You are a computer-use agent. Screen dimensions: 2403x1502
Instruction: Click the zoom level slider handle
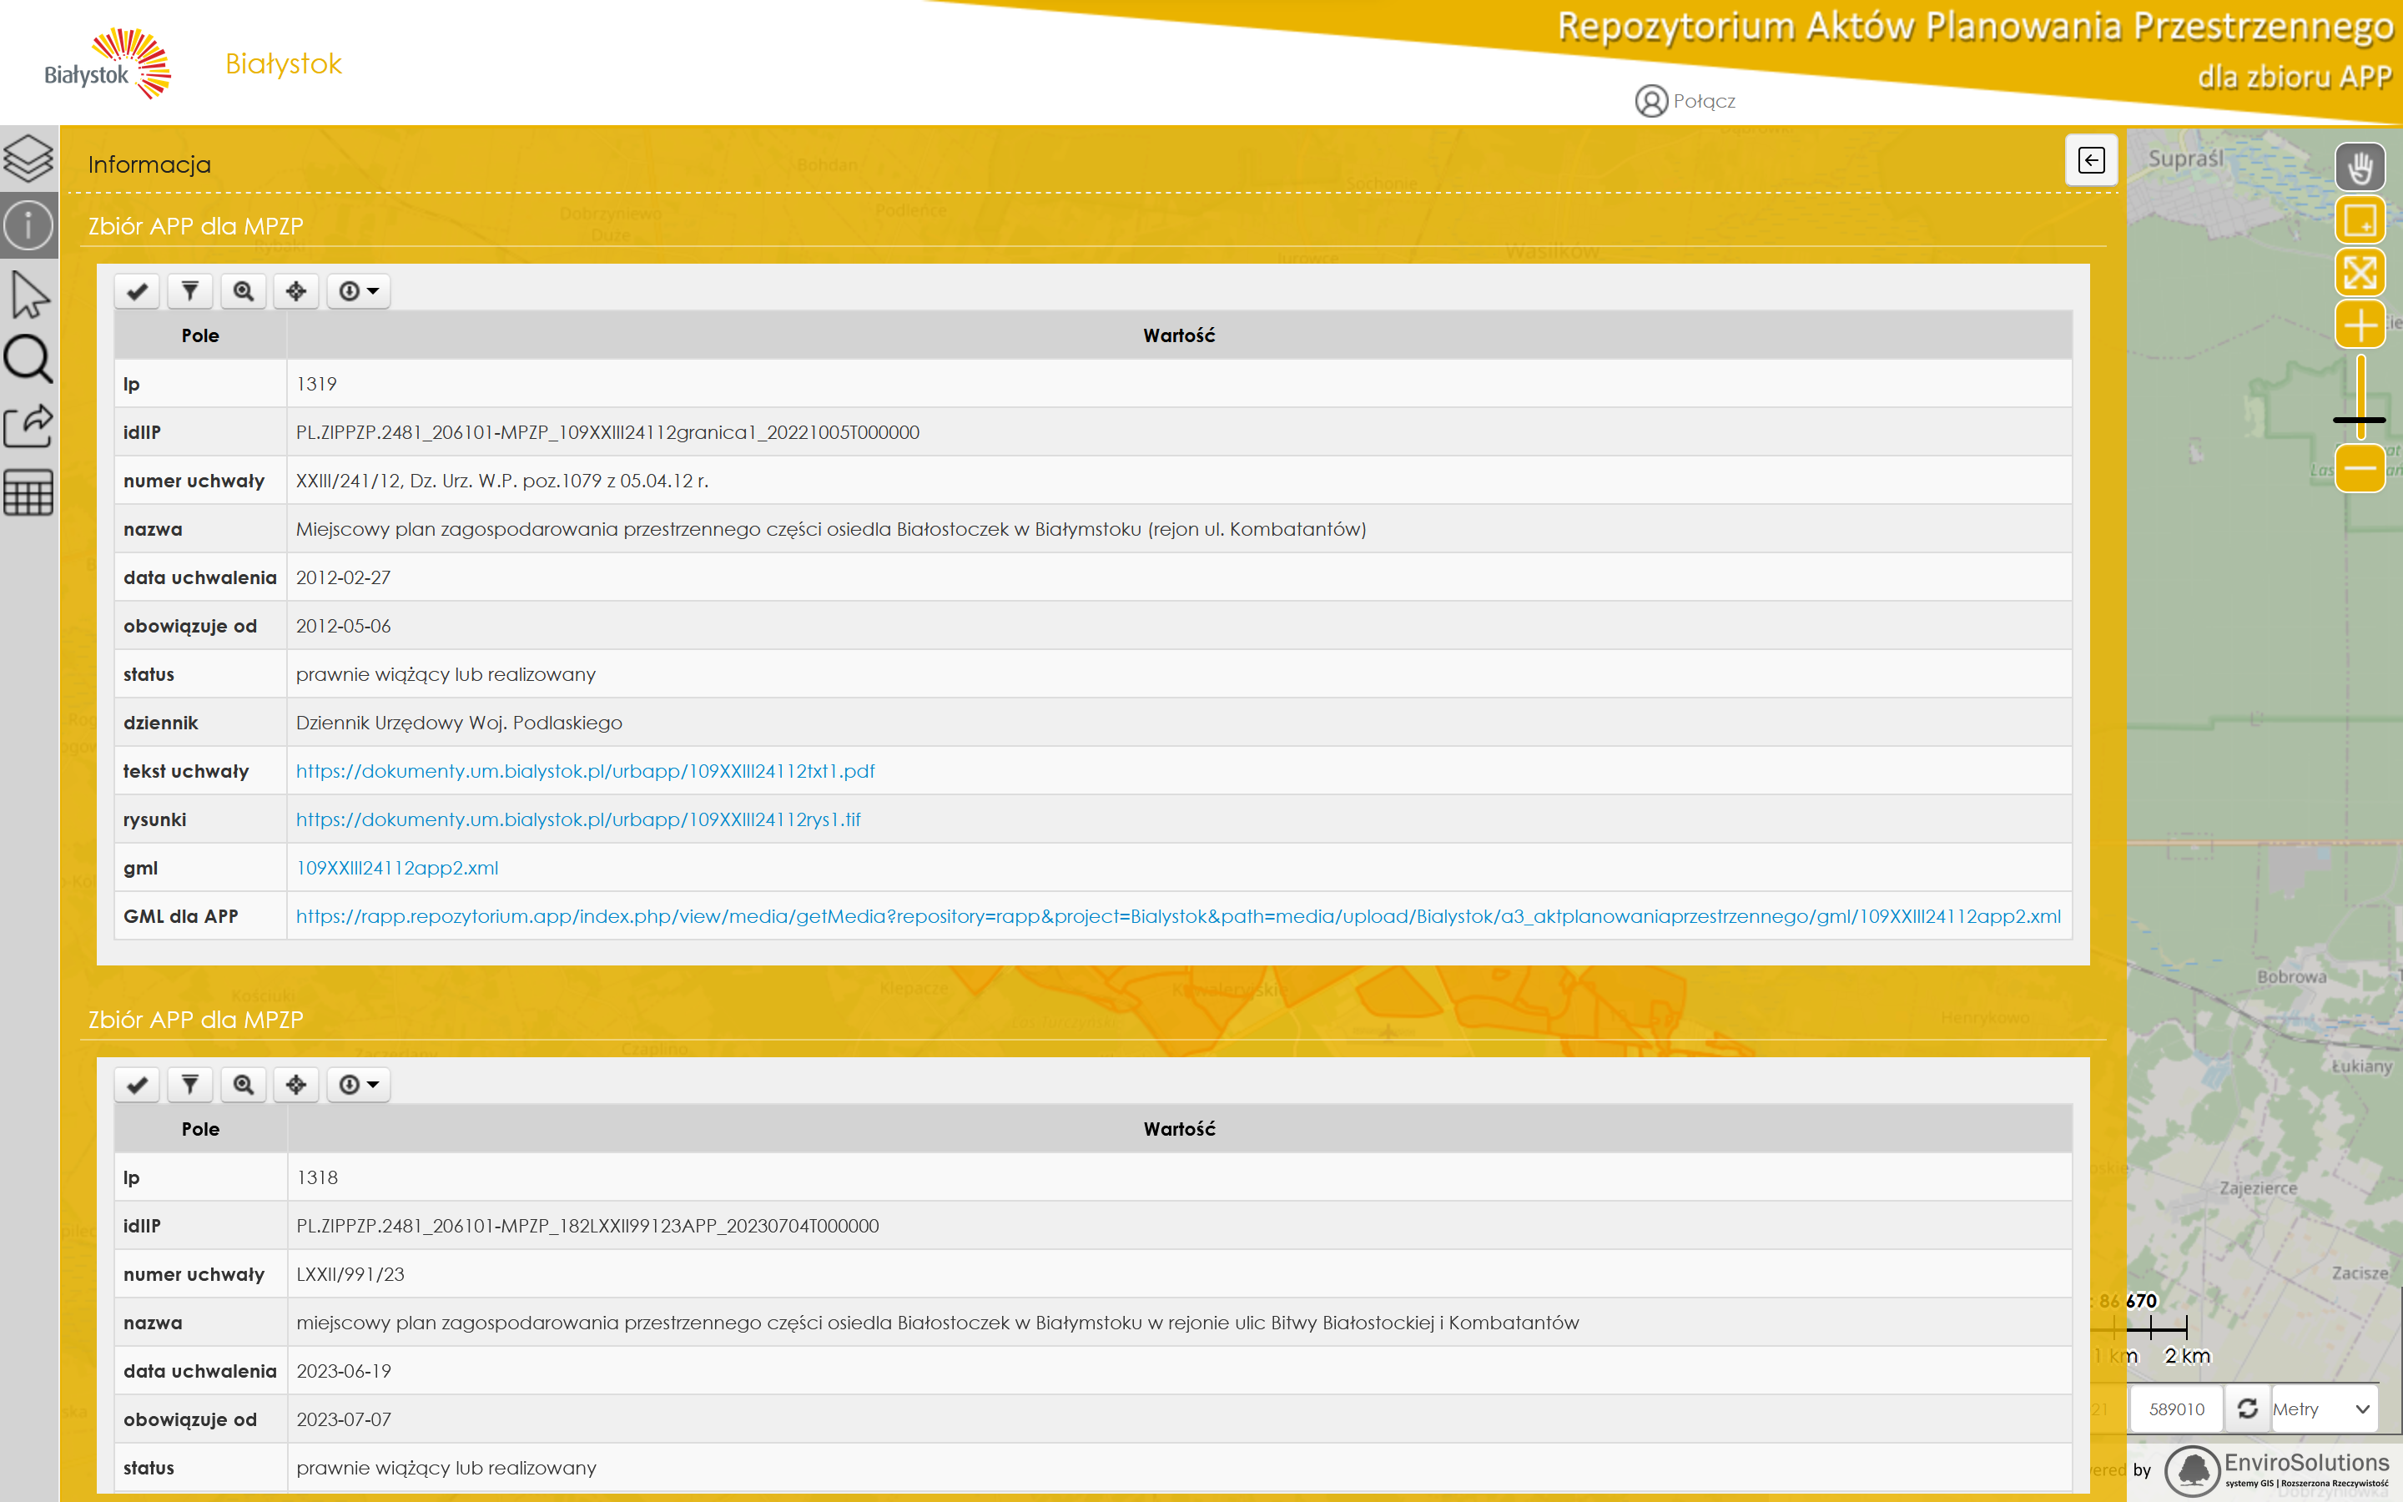coord(2360,421)
